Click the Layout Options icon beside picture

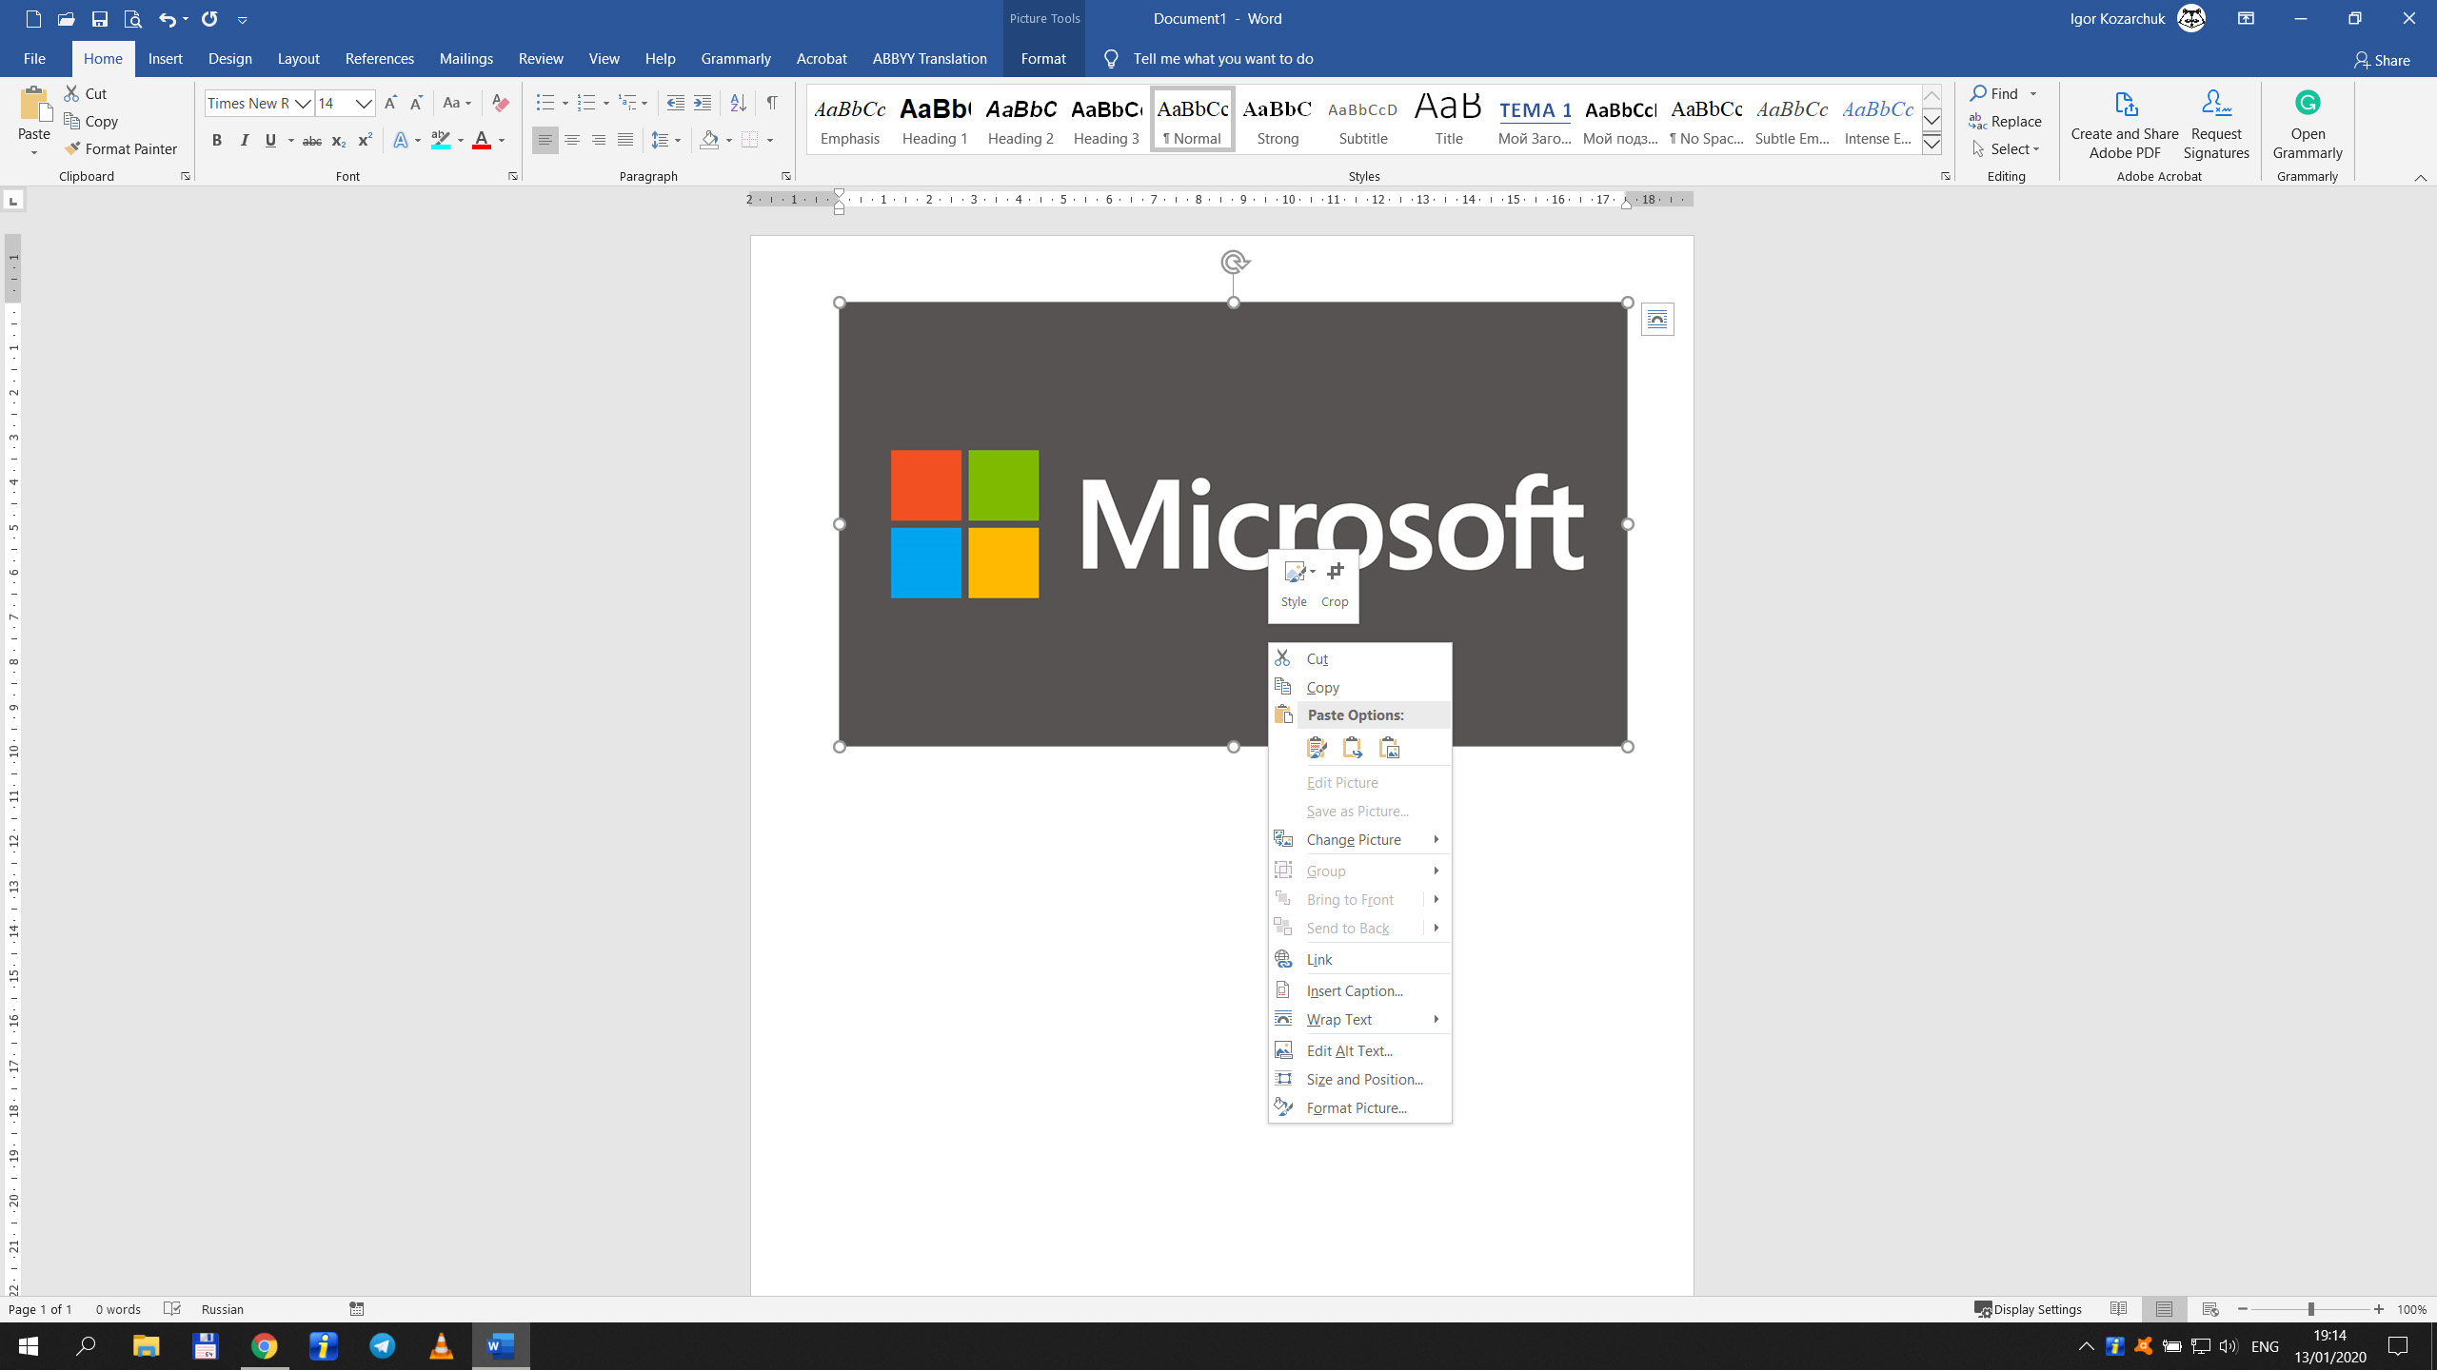tap(1657, 320)
